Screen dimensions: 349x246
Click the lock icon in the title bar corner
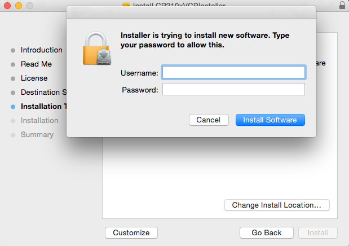342,5
